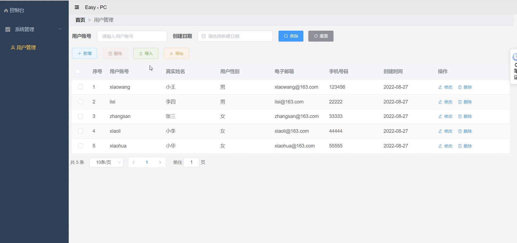Check the xiaoli row checkbox
Screen dimensions: 517x243
(81, 131)
